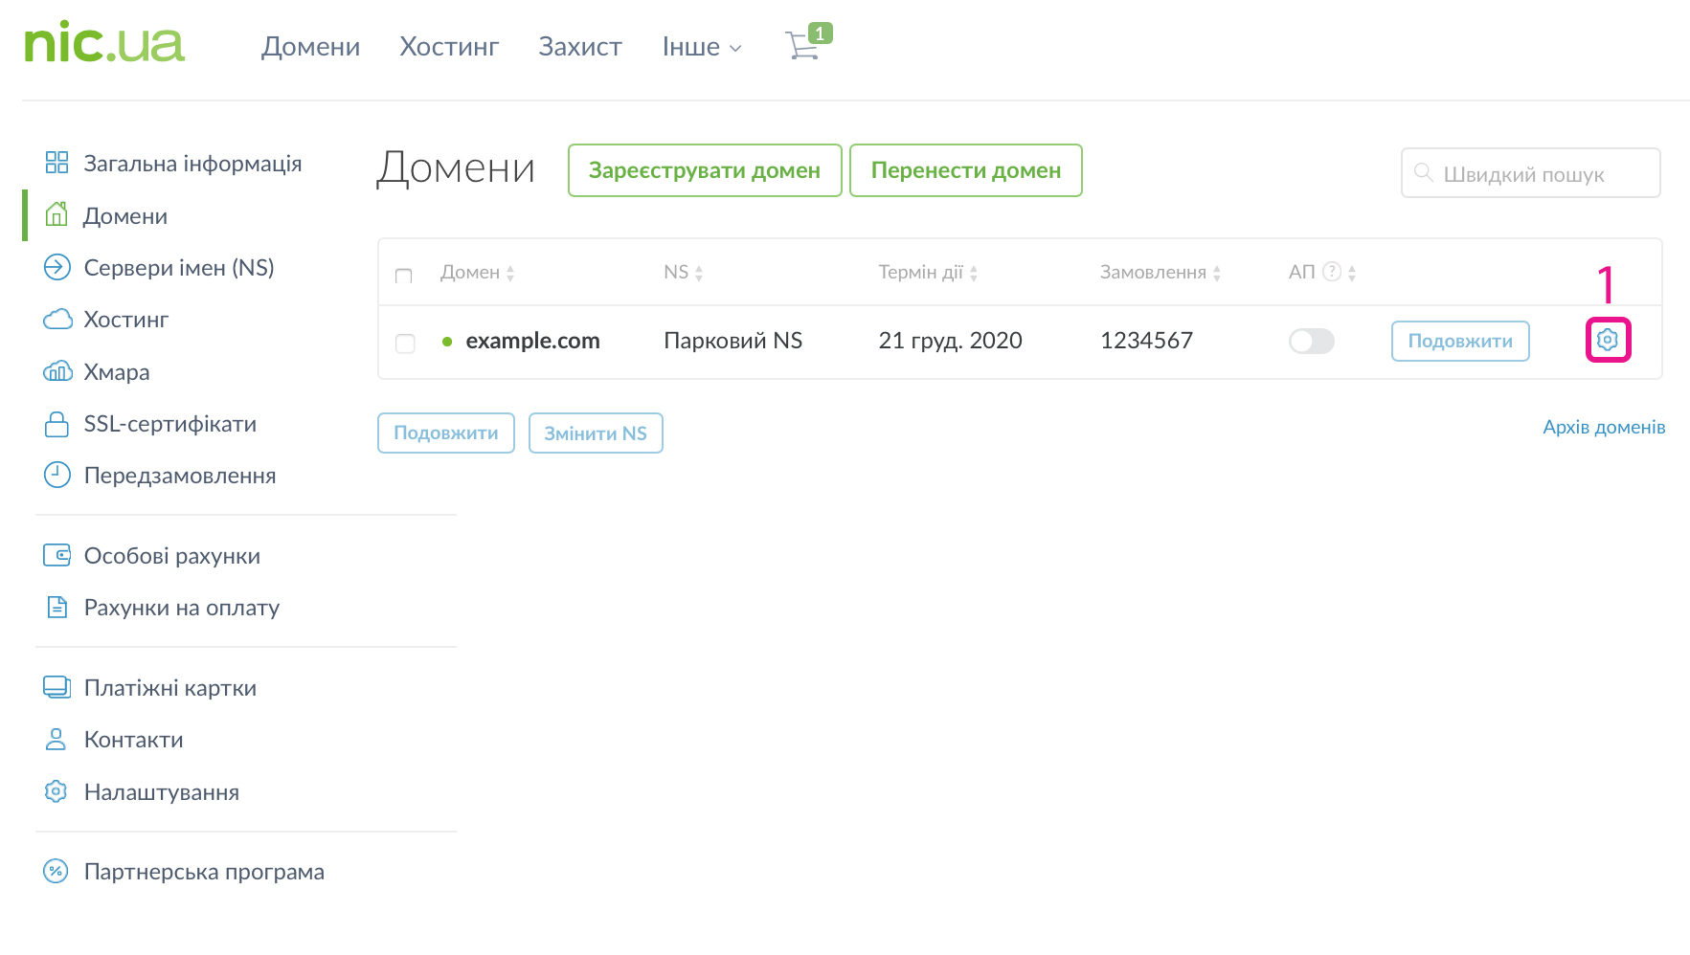
Task: Click the gear icon for example.com
Action: pos(1608,340)
